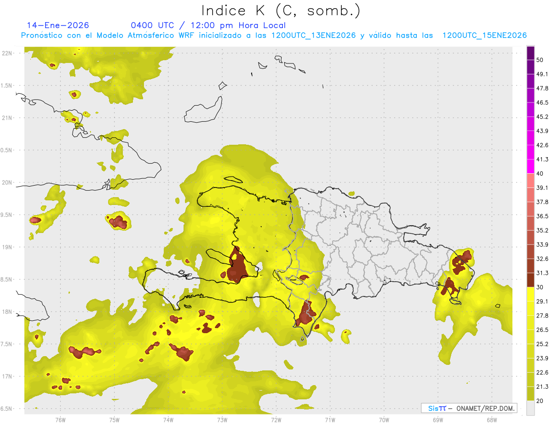
Task: Click the '45.2' colorbar label
Action: (x=542, y=117)
